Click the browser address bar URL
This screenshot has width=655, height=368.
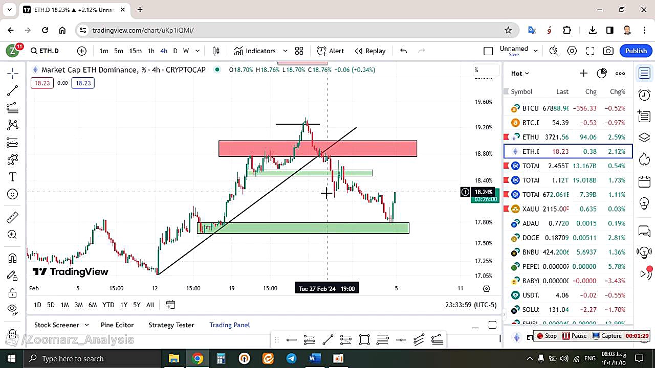click(x=143, y=30)
